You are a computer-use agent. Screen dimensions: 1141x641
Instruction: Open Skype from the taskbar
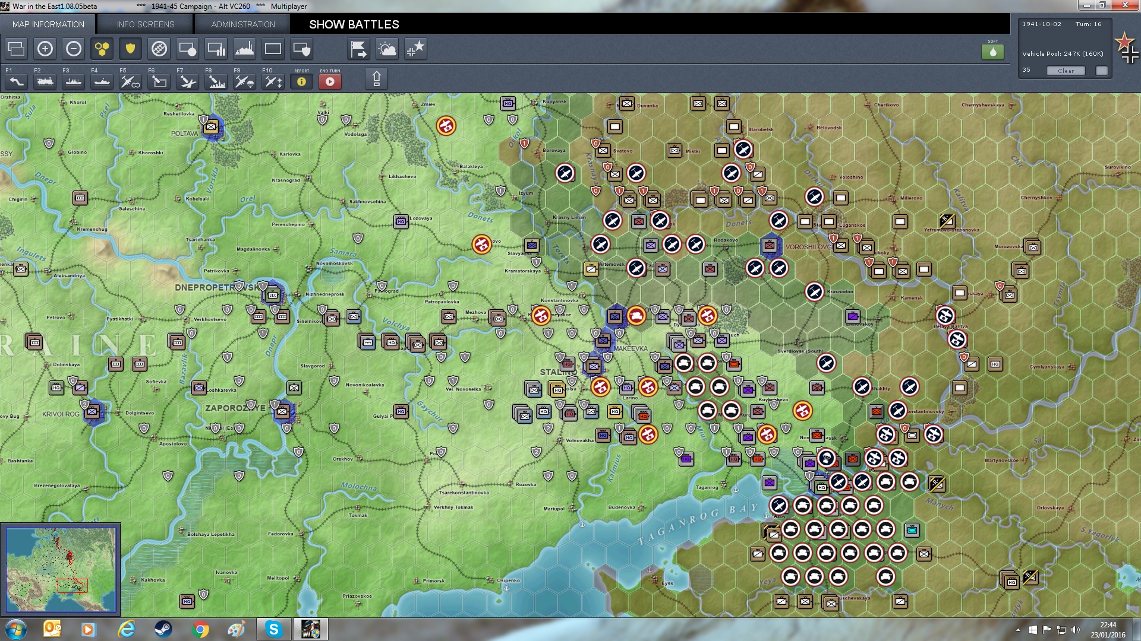pyautogui.click(x=273, y=629)
